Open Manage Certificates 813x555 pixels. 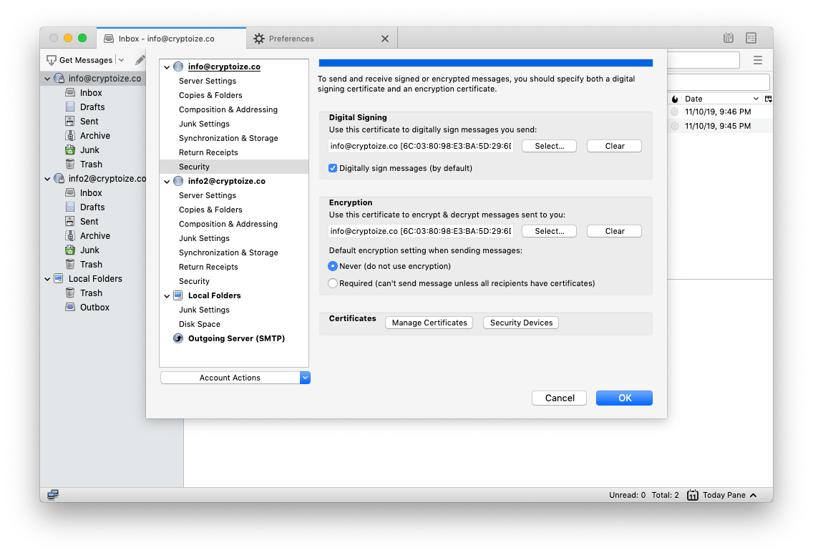click(x=429, y=323)
